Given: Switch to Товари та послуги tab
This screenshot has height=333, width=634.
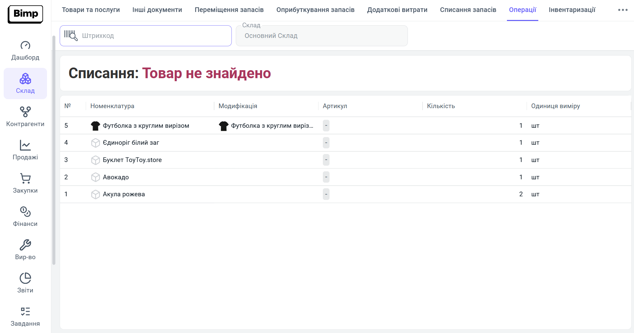Looking at the screenshot, I should coord(91,10).
